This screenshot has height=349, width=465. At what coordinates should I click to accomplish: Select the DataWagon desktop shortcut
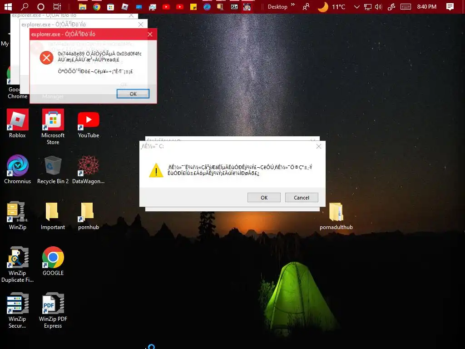[89, 170]
